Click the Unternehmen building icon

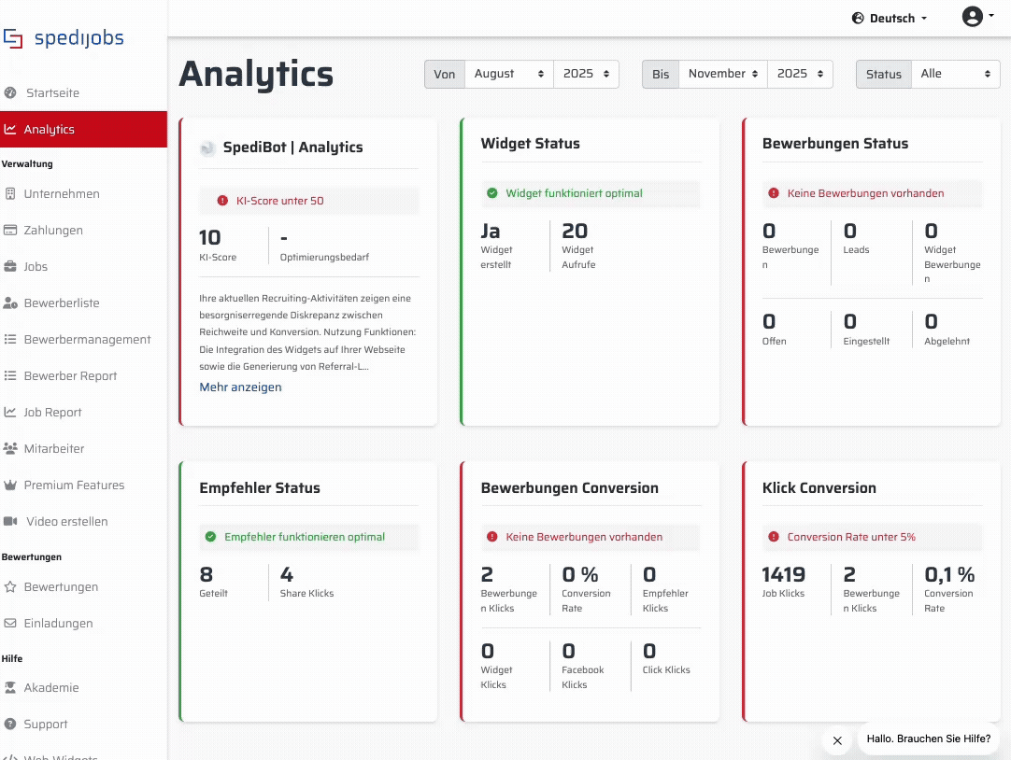click(x=10, y=194)
